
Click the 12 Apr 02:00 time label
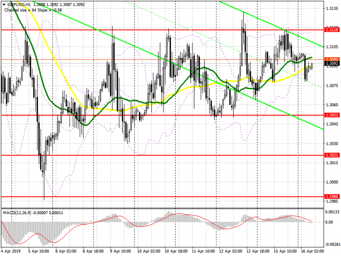click(x=231, y=251)
